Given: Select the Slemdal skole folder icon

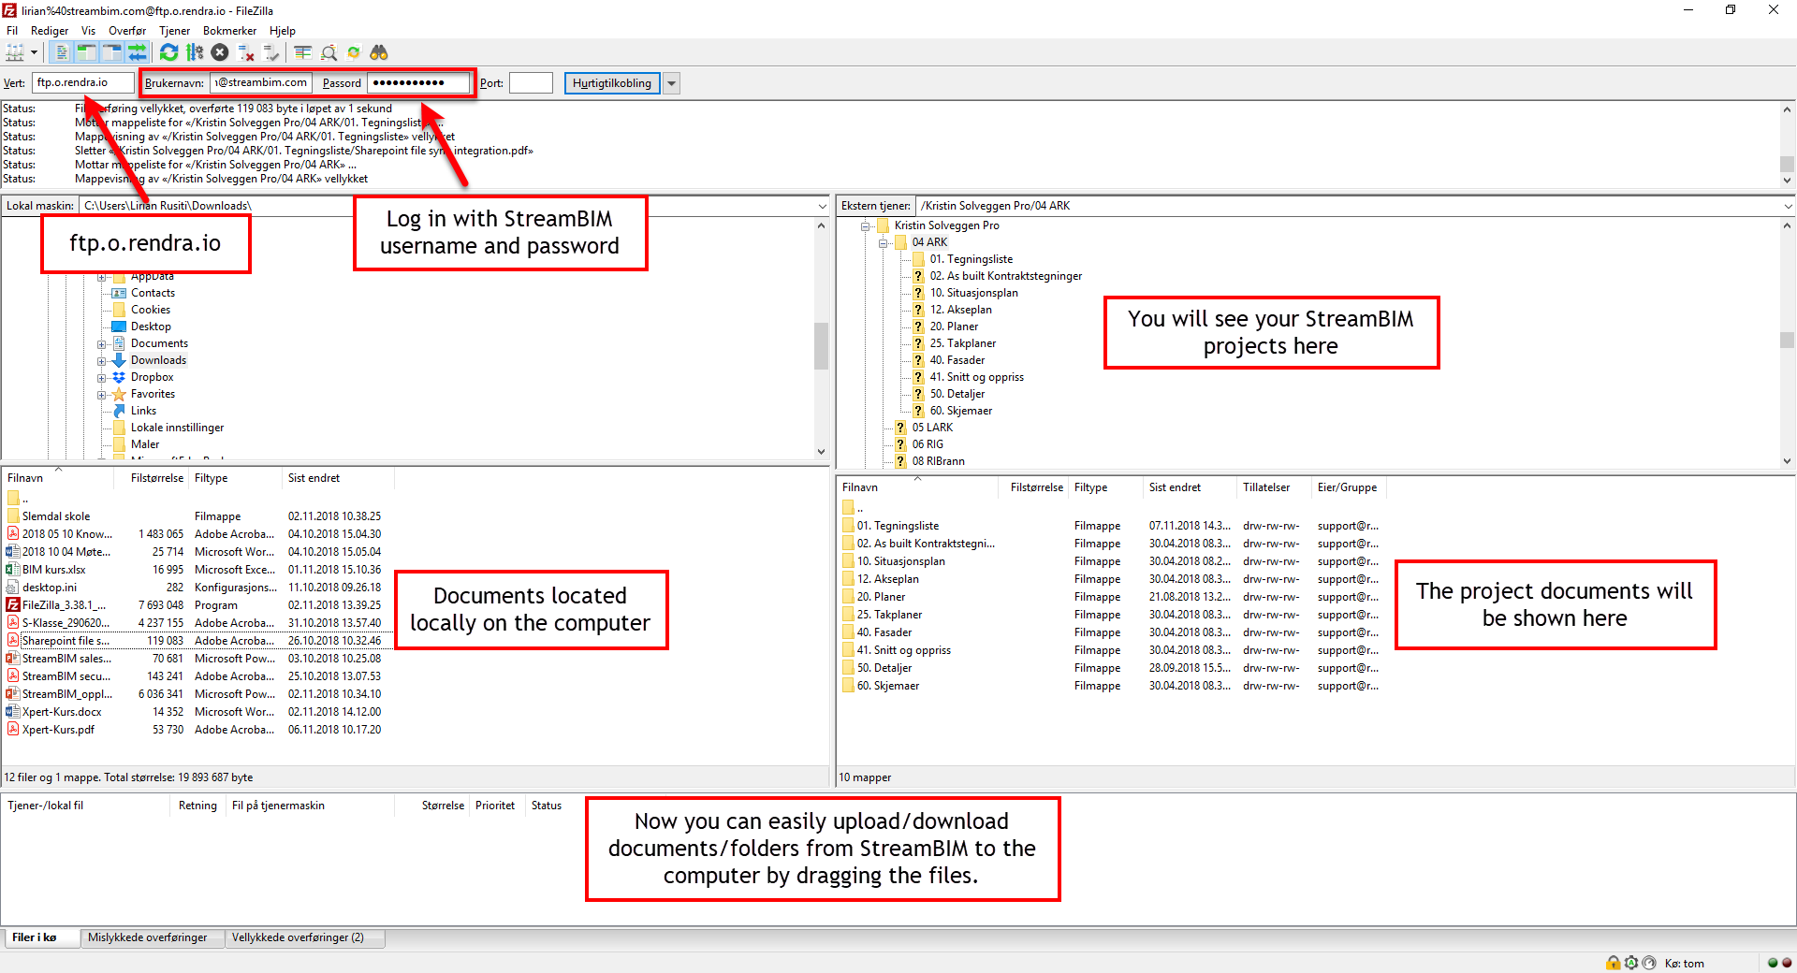Looking at the screenshot, I should pyautogui.click(x=13, y=516).
